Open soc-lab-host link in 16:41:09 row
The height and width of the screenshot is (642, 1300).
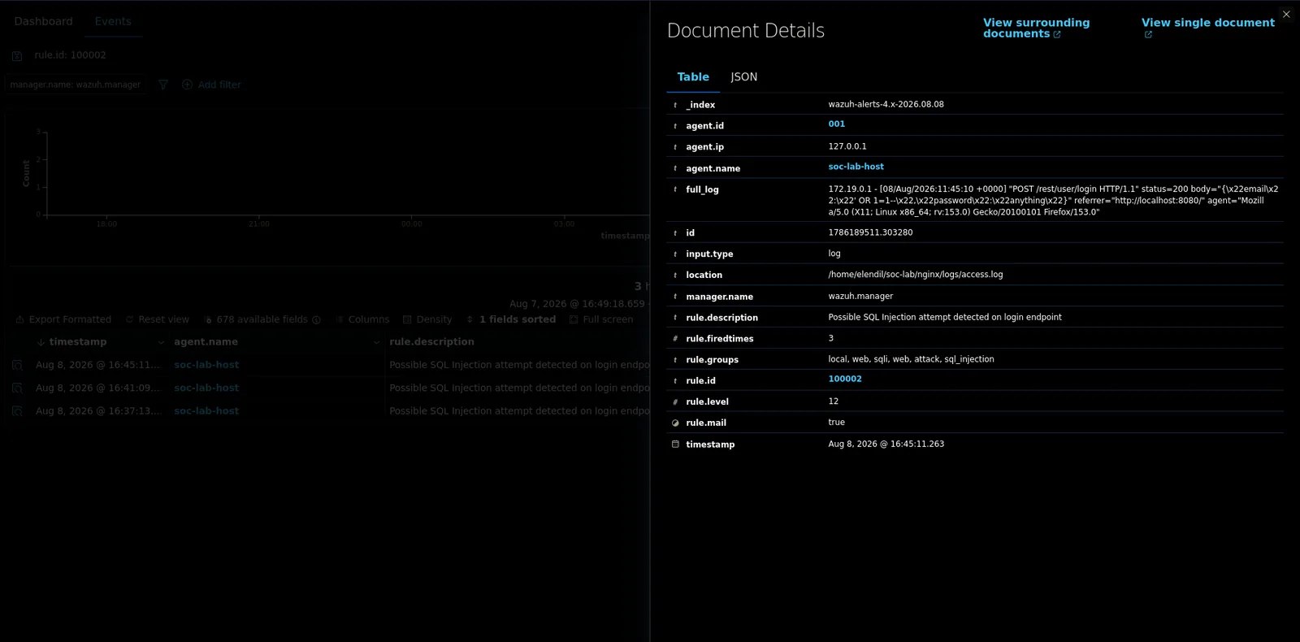pos(206,388)
